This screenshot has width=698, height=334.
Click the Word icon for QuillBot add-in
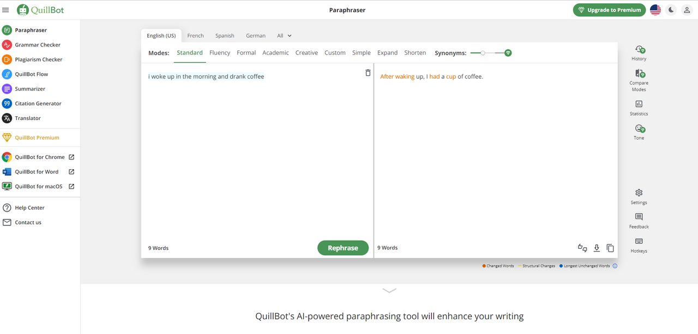(x=7, y=172)
